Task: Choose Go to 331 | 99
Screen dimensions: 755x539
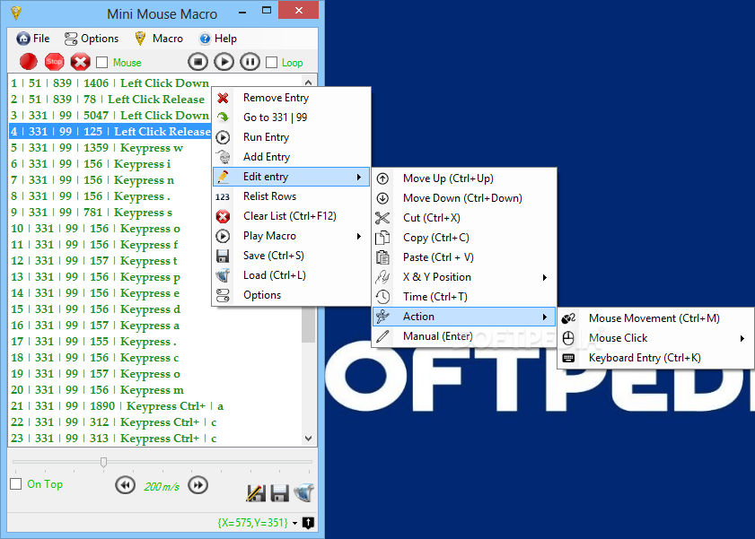Action: [x=291, y=117]
